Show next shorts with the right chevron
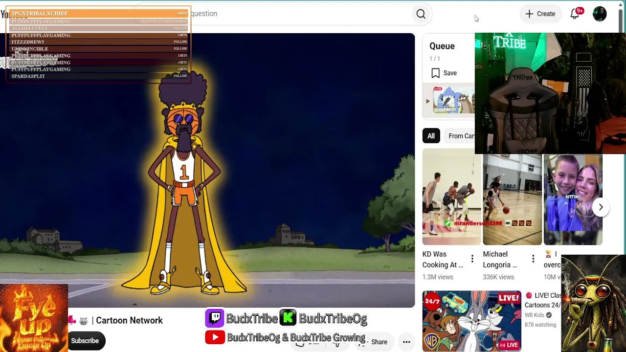 601,207
